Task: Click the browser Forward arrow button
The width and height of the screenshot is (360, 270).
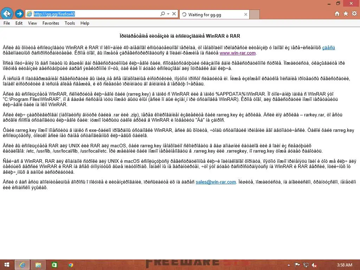Action: [20, 14]
